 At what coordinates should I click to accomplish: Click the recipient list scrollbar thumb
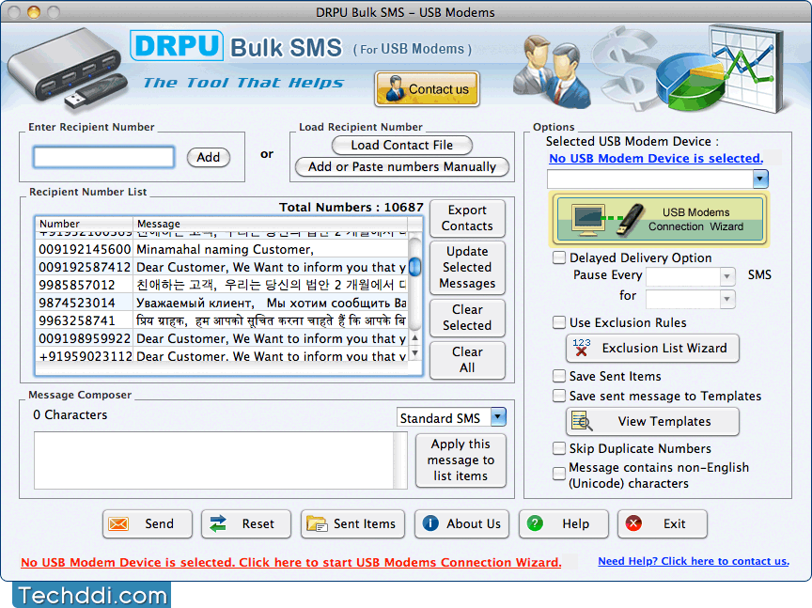(x=414, y=267)
